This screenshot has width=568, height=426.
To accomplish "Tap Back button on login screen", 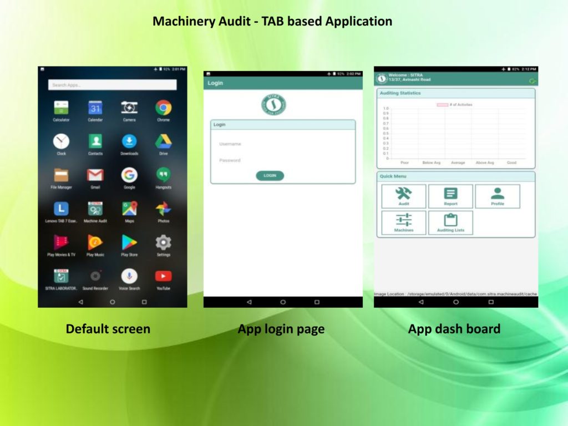I will tap(249, 302).
